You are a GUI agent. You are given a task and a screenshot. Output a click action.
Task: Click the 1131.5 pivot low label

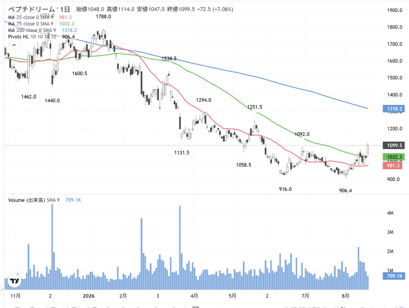click(182, 153)
